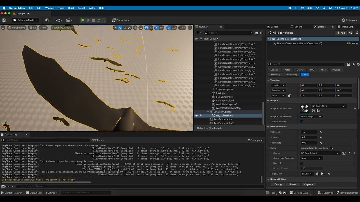Open the Actor menu
360x202 pixels.
click(x=92, y=8)
